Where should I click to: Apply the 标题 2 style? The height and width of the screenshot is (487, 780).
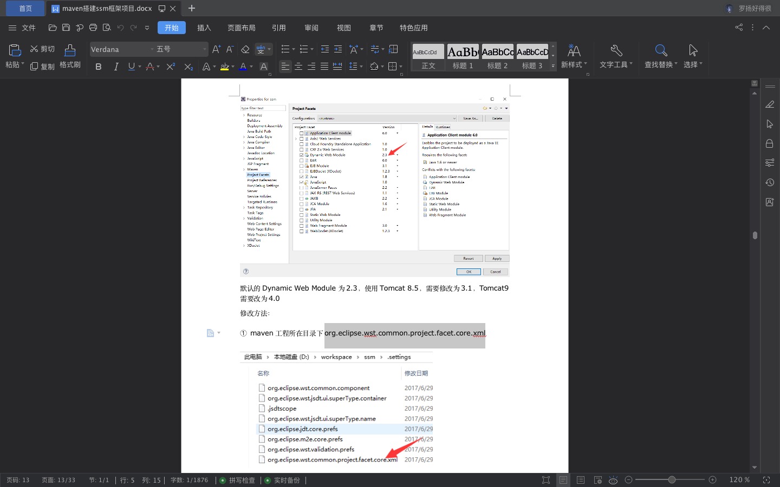coord(498,57)
